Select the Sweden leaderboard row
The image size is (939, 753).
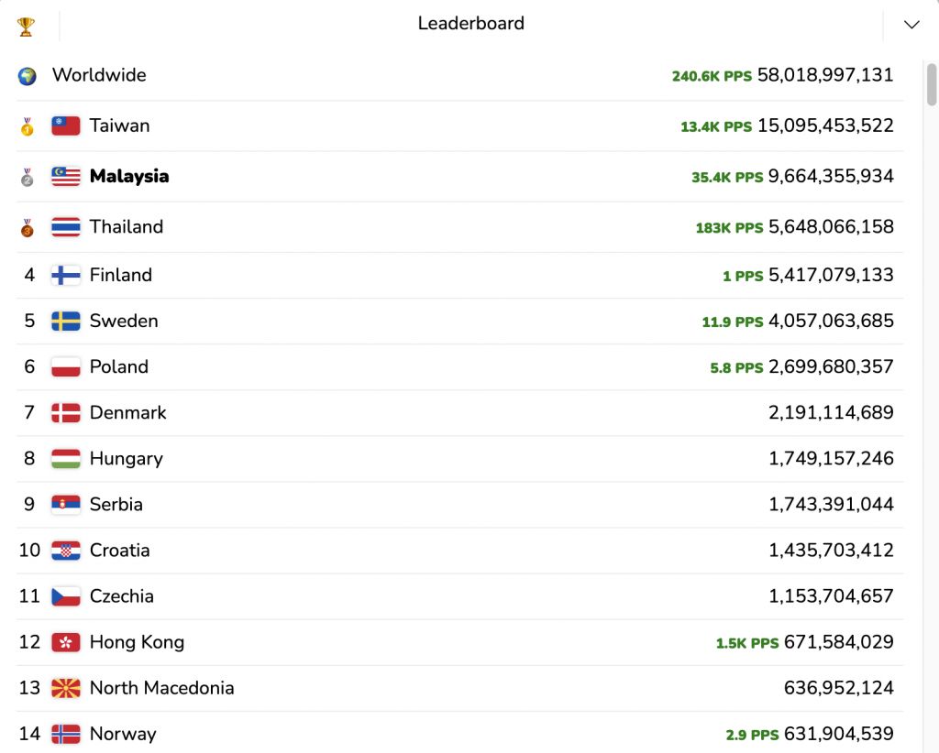pos(460,322)
